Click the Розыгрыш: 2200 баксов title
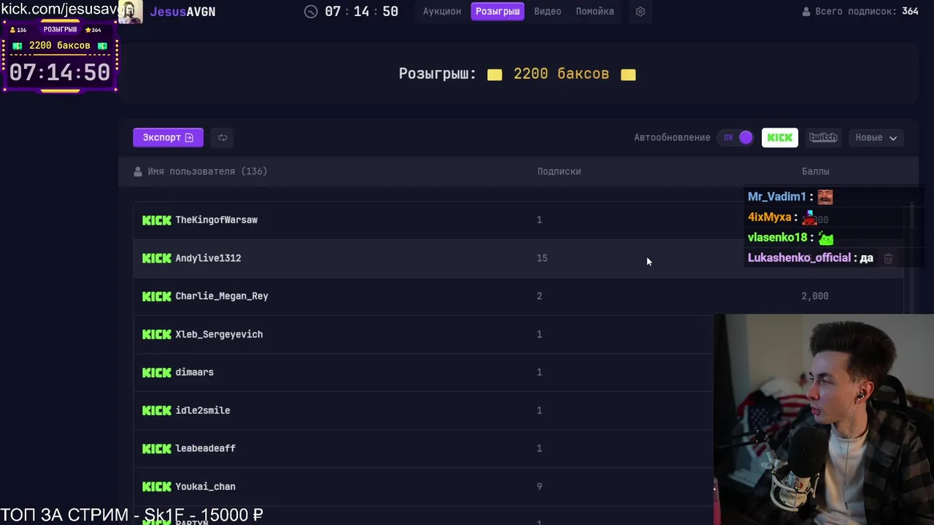Screen dimensions: 934x525 pos(517,74)
